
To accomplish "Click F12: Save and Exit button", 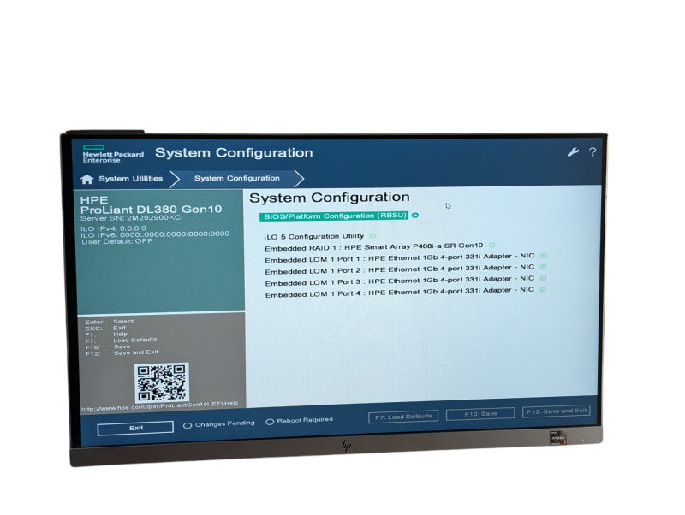I will click(556, 411).
